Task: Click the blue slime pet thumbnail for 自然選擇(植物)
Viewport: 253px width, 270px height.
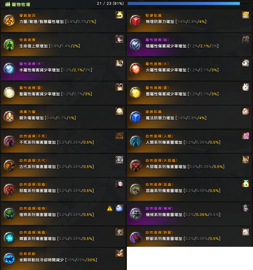Action: click(x=120, y=208)
